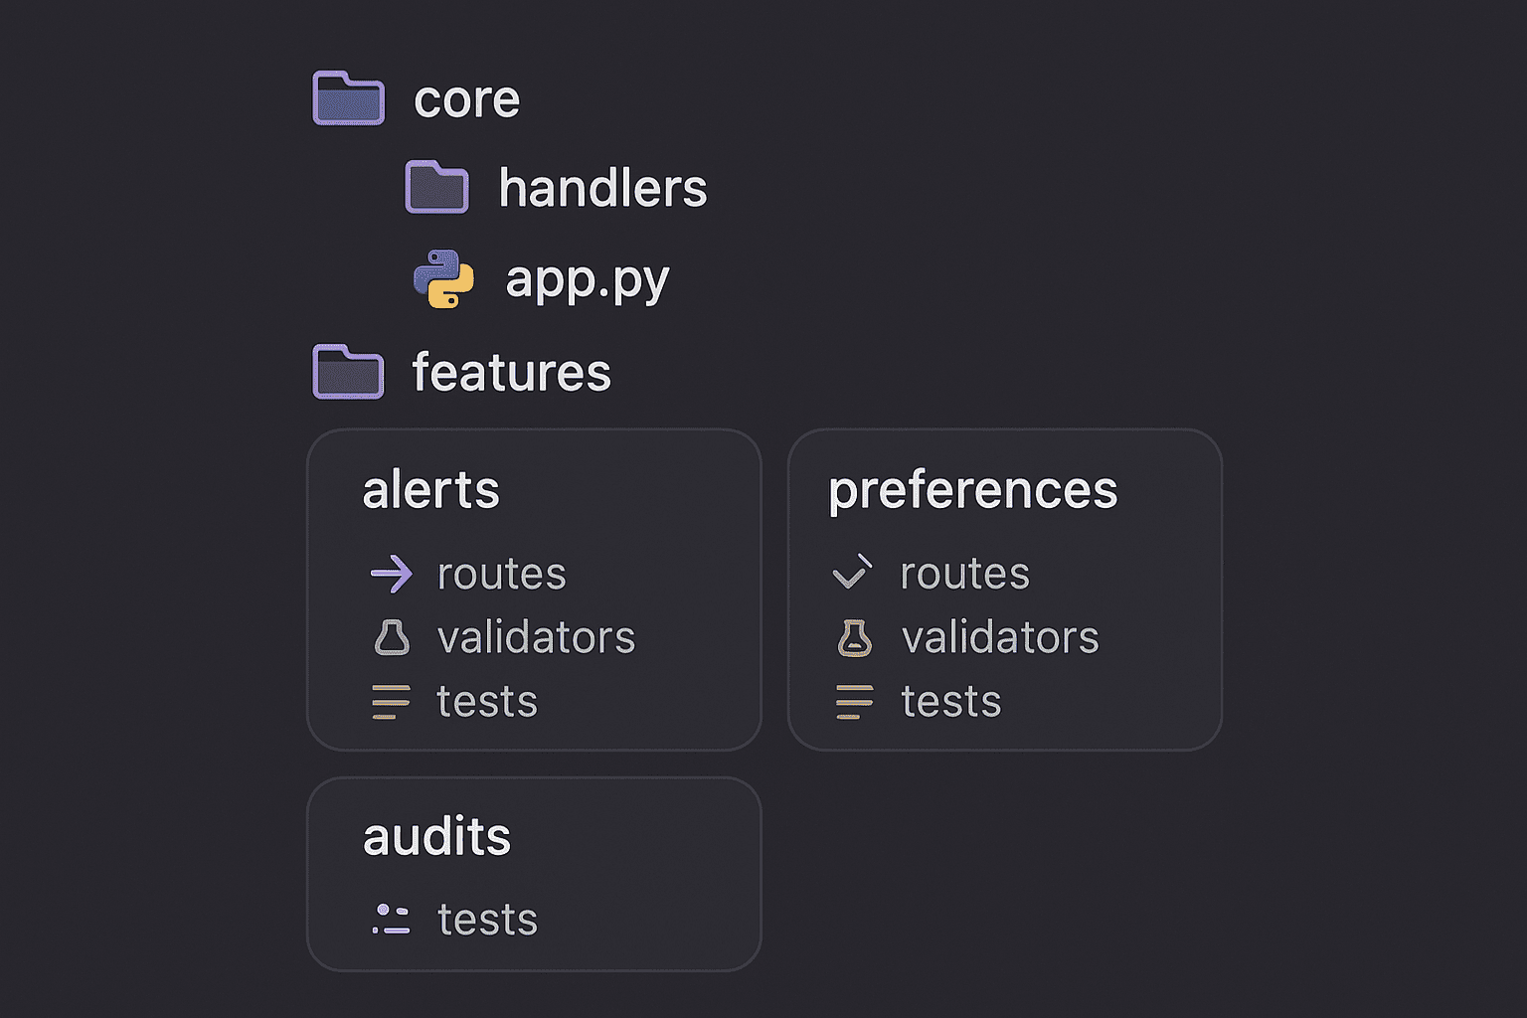The width and height of the screenshot is (1527, 1018).
Task: Open validators under preferences
Action: [1000, 637]
